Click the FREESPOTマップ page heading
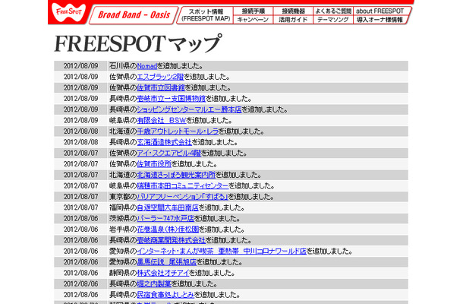The width and height of the screenshot is (463, 304). click(x=137, y=43)
